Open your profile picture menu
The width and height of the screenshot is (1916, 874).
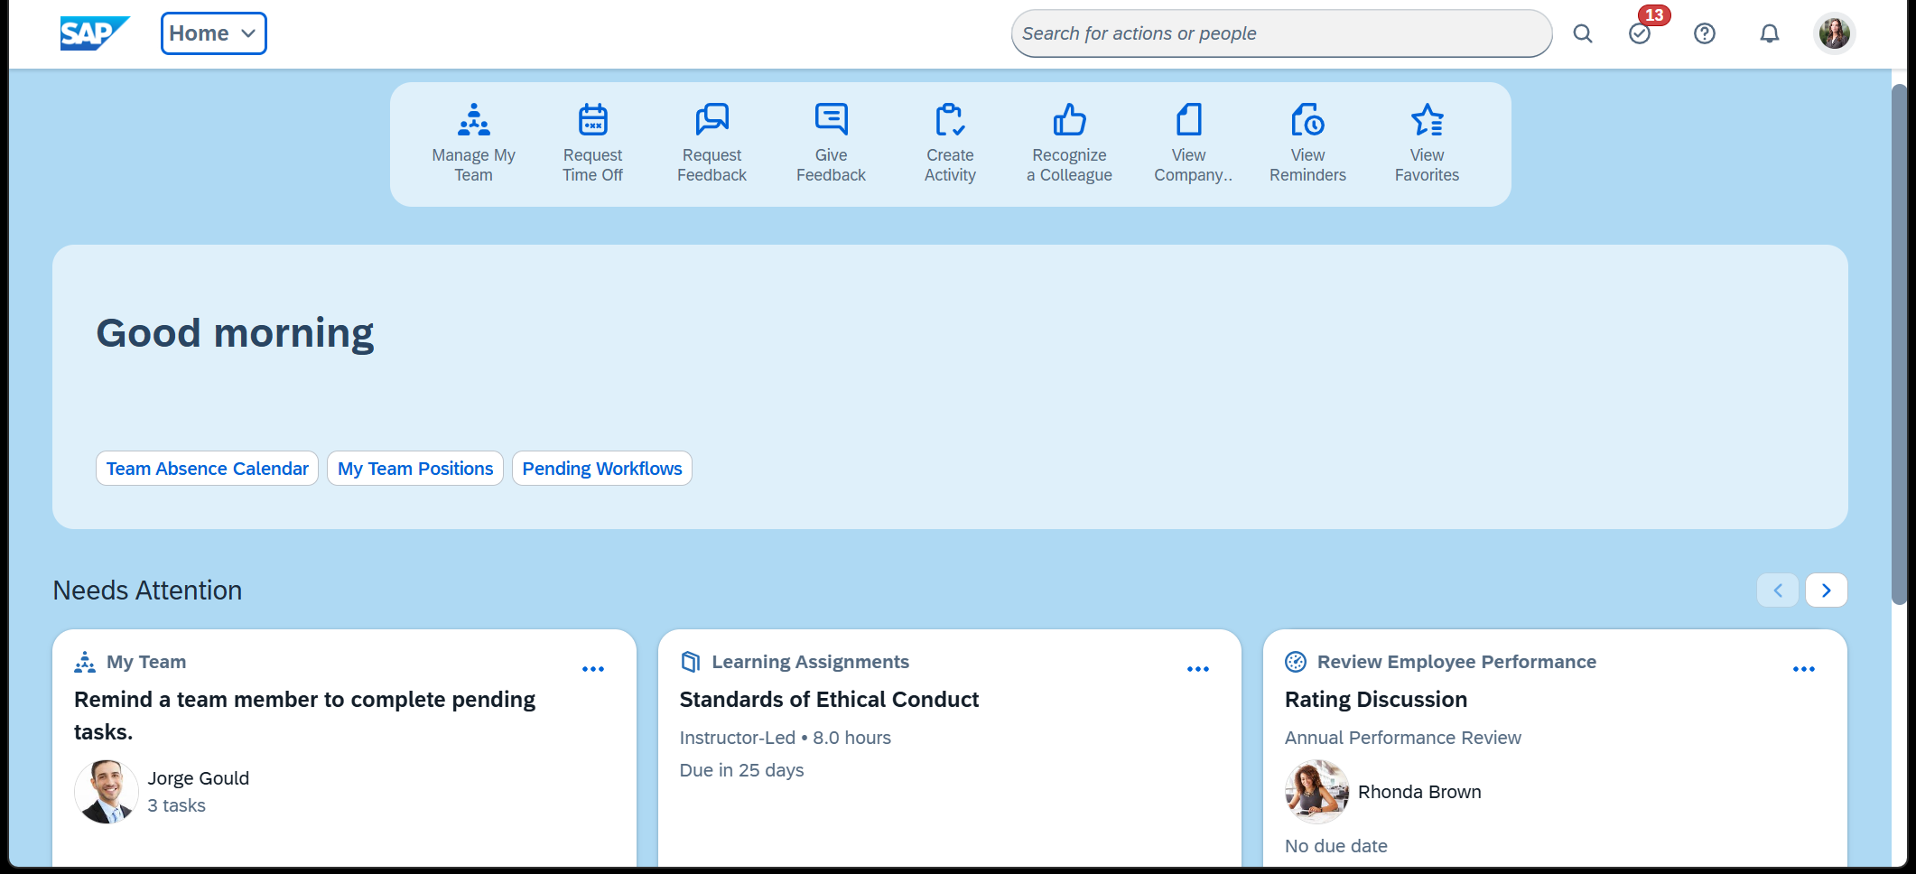click(x=1834, y=33)
